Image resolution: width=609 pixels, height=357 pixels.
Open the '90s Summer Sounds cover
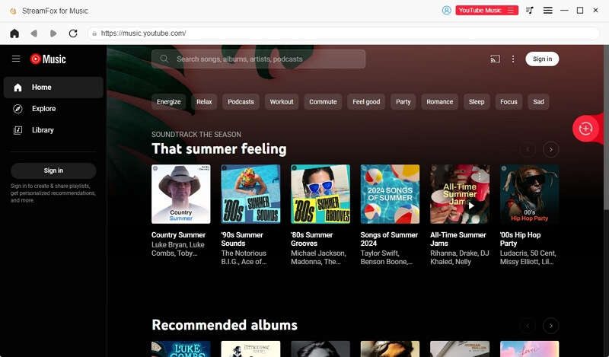(250, 194)
